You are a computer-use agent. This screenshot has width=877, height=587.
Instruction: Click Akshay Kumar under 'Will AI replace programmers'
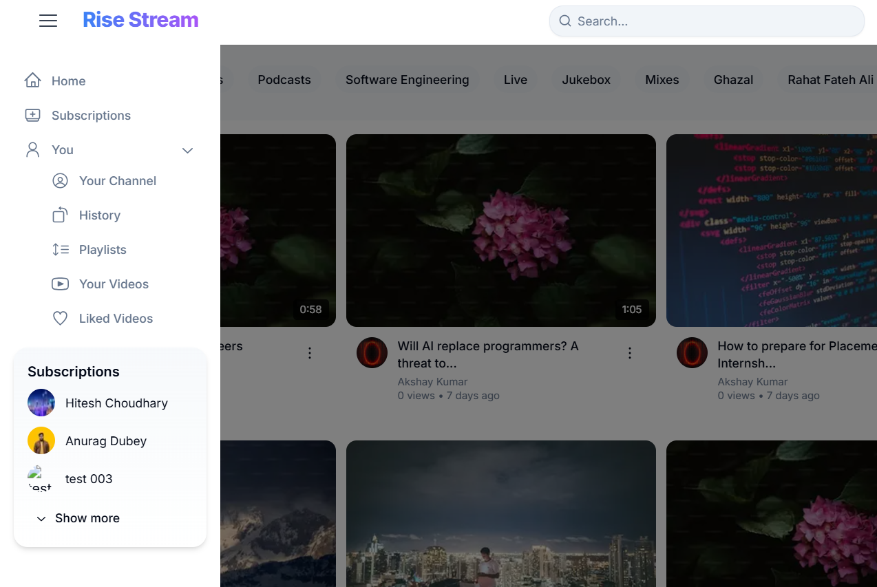pyautogui.click(x=432, y=381)
